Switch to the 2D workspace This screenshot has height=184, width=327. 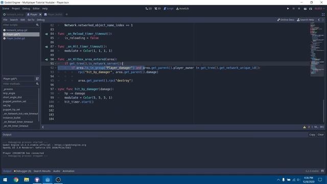pos(149,9)
